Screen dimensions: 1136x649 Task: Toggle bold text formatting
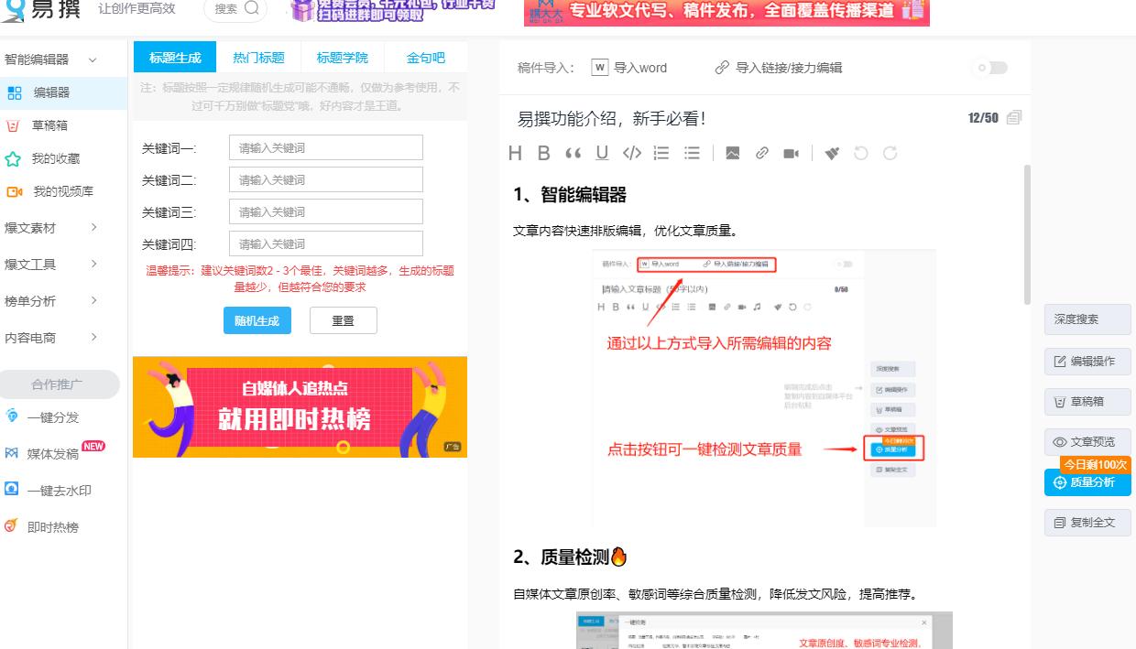[x=543, y=153]
